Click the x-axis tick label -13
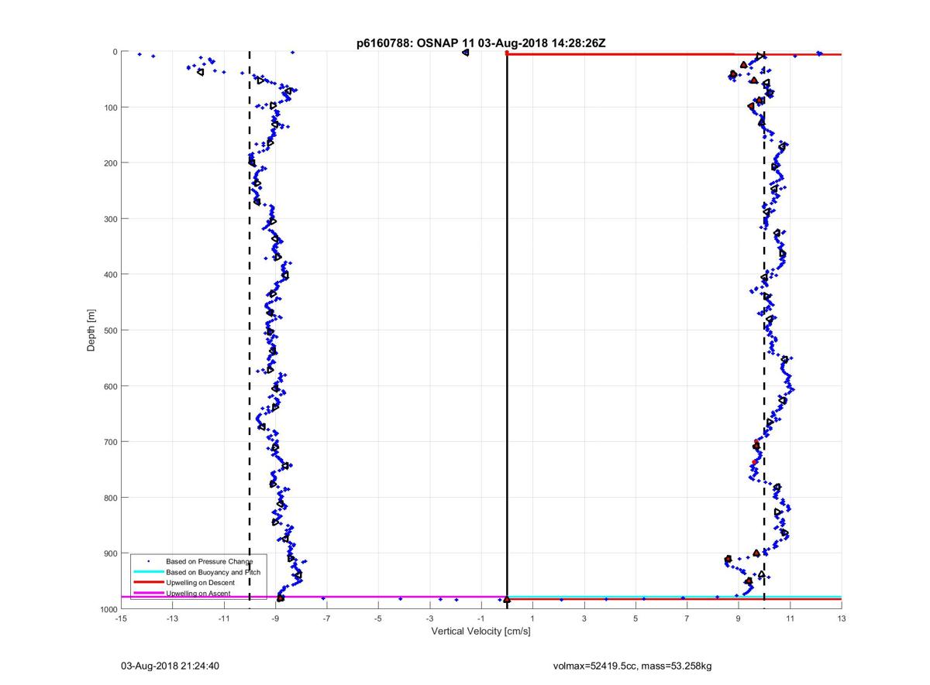 coord(172,618)
